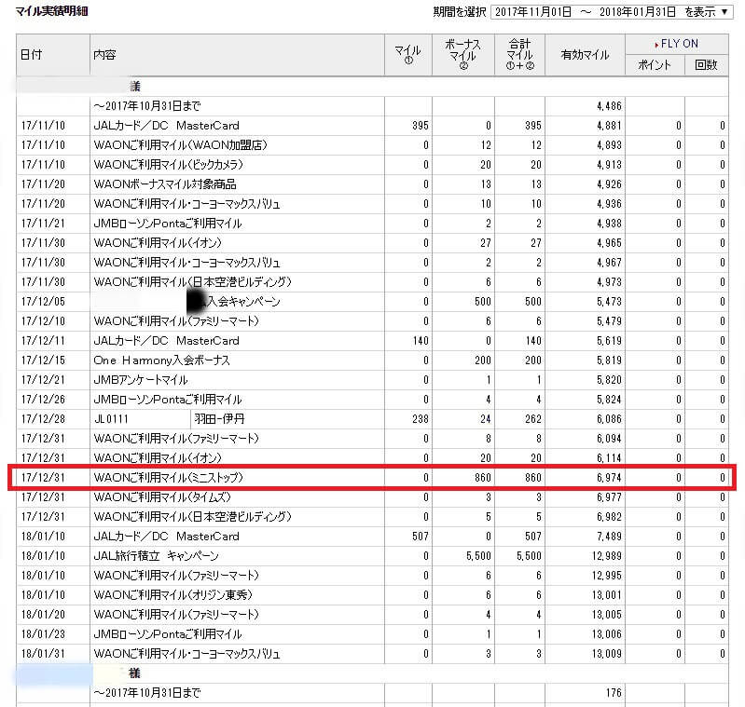Click the ボーナスマイル column header
The width and height of the screenshot is (745, 707).
point(463,55)
